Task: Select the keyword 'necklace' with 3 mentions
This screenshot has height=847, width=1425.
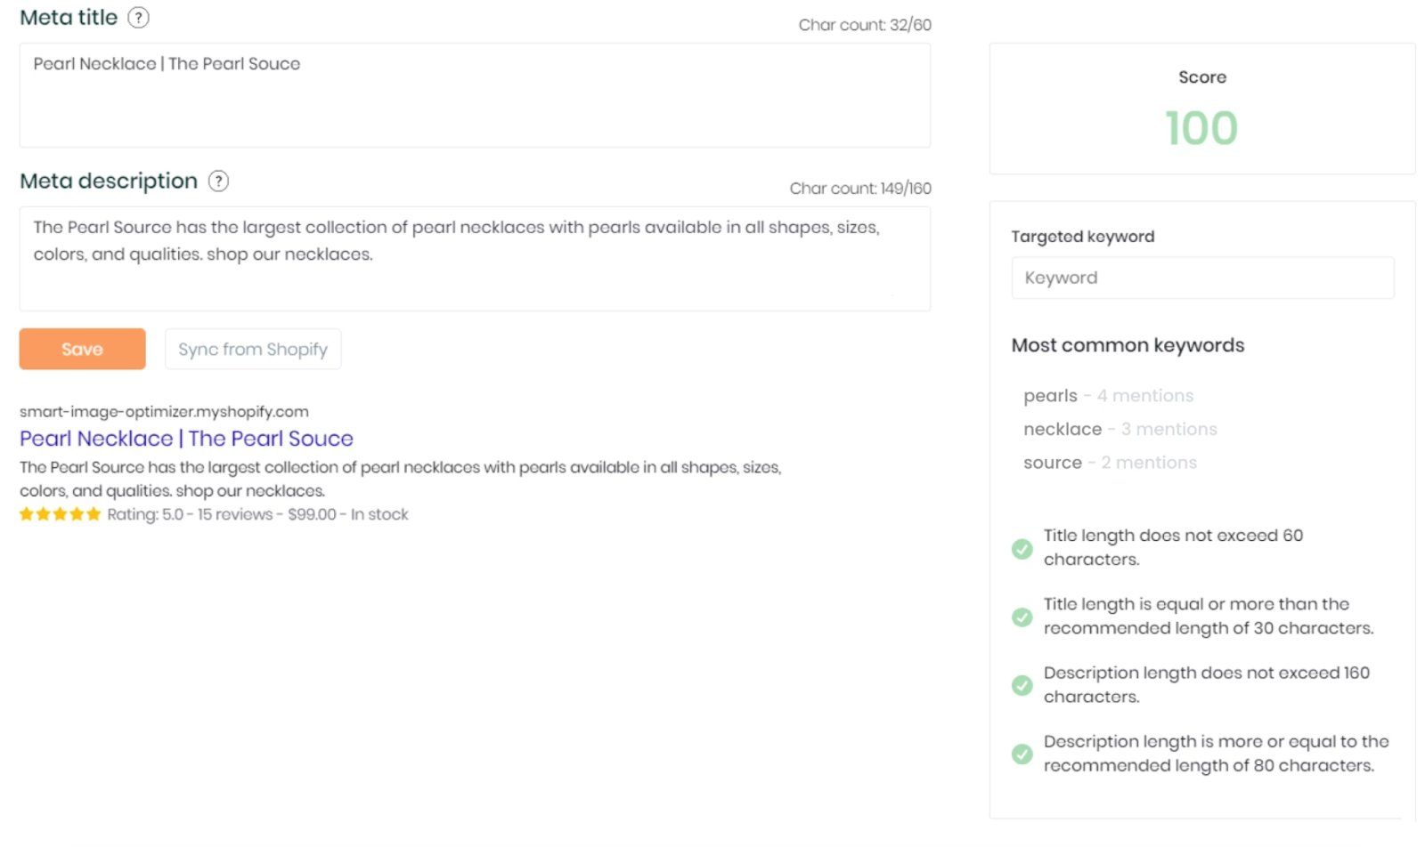Action: 1062,429
